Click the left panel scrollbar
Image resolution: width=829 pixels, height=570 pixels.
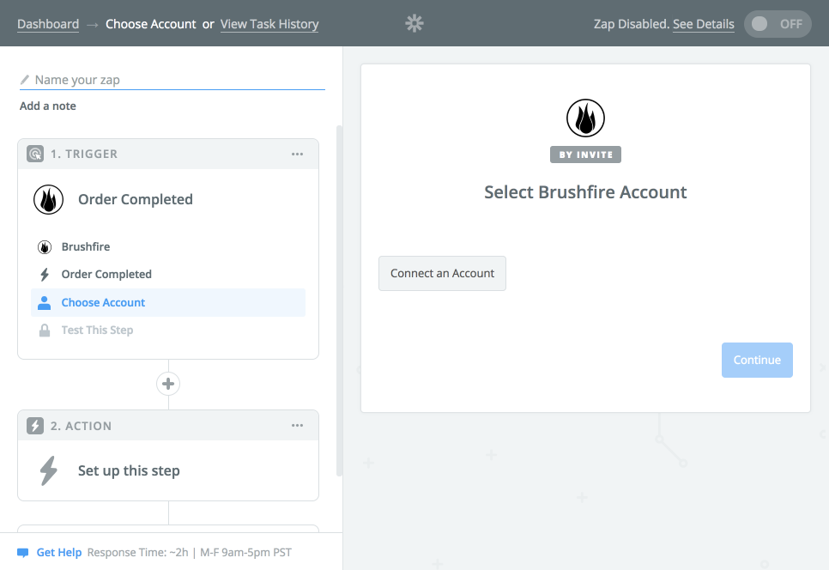(x=340, y=300)
